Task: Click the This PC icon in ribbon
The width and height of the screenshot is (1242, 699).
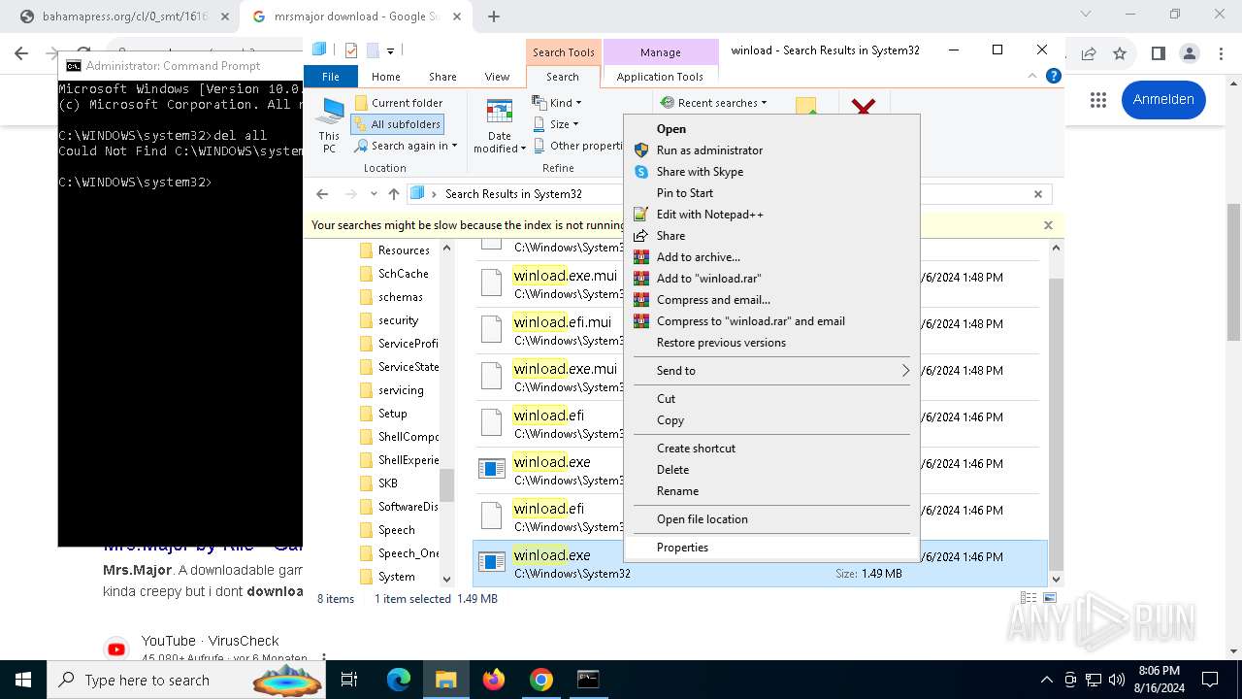Action: [330, 126]
